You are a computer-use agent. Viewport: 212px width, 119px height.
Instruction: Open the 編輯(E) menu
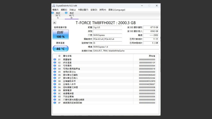(x=64, y=10)
